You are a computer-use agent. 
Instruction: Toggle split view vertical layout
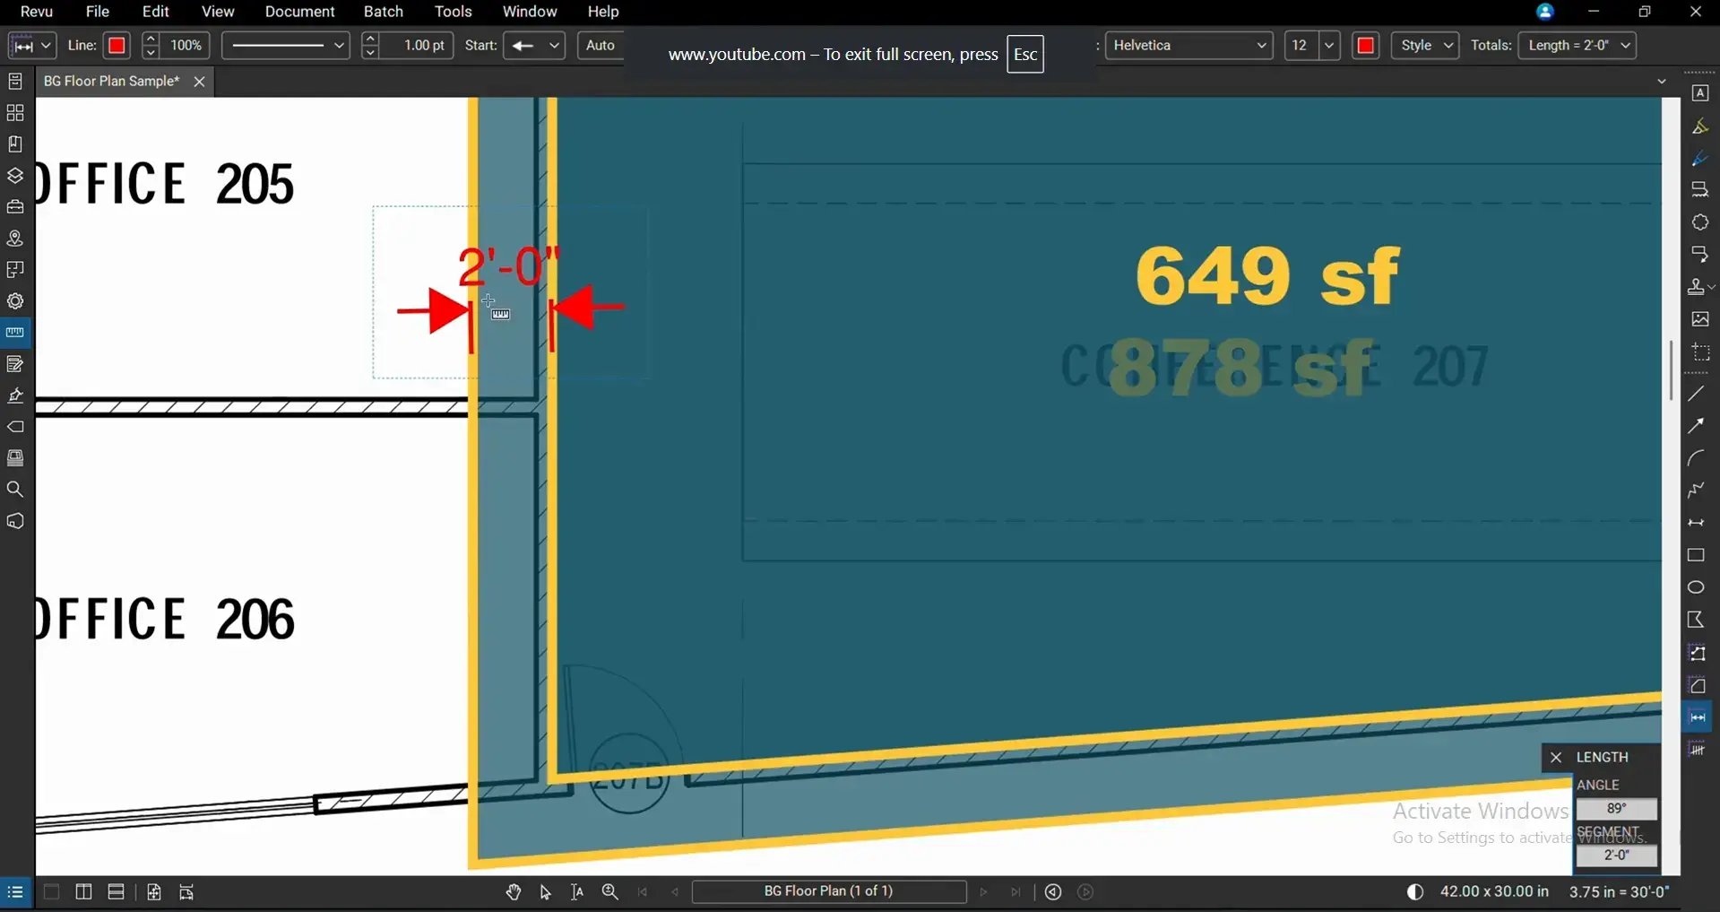(x=83, y=892)
